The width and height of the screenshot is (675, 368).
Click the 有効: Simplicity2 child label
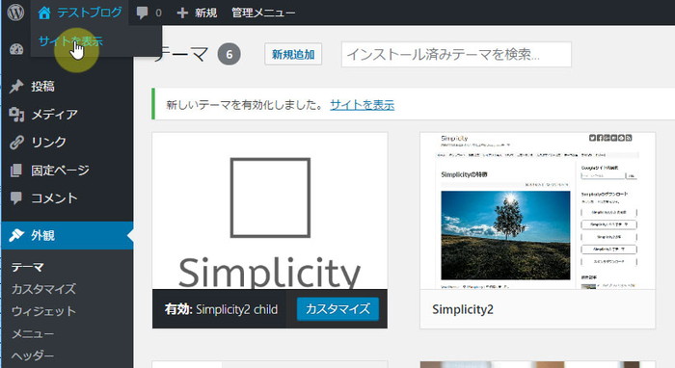[x=221, y=309]
